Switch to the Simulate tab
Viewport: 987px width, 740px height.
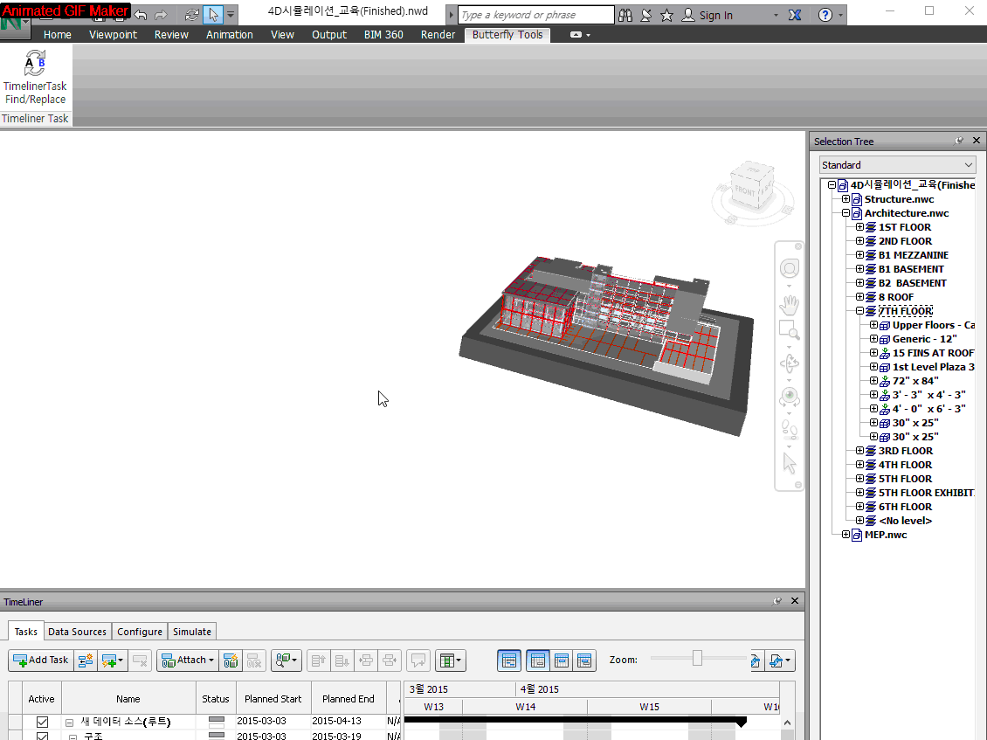(191, 632)
